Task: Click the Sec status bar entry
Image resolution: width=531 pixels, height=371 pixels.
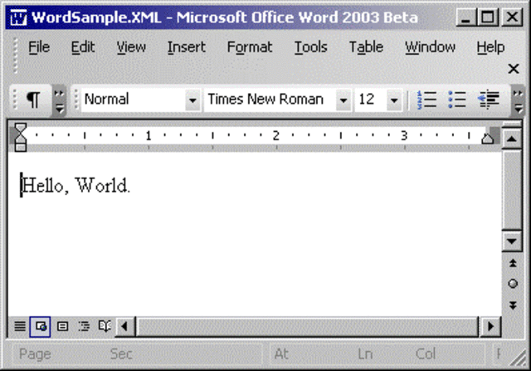Action: 121,354
